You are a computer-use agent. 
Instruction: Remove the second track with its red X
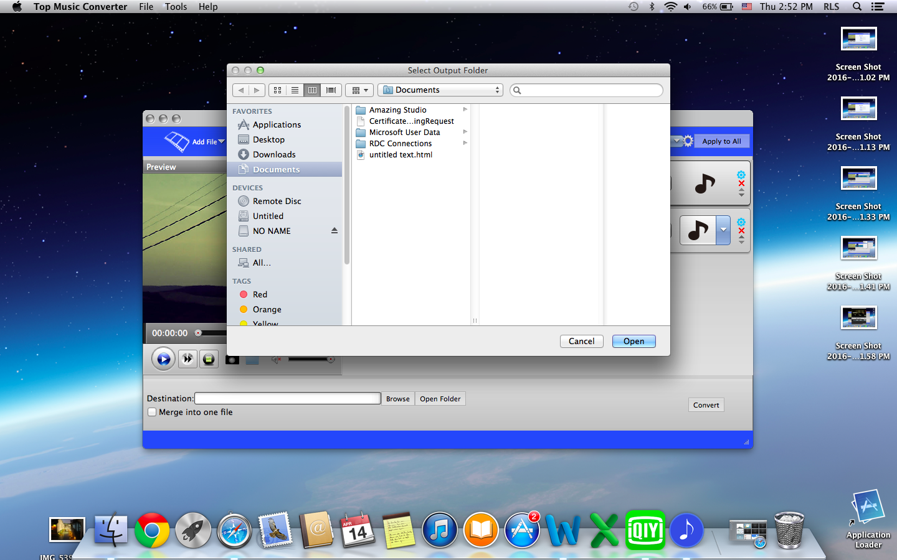click(741, 231)
